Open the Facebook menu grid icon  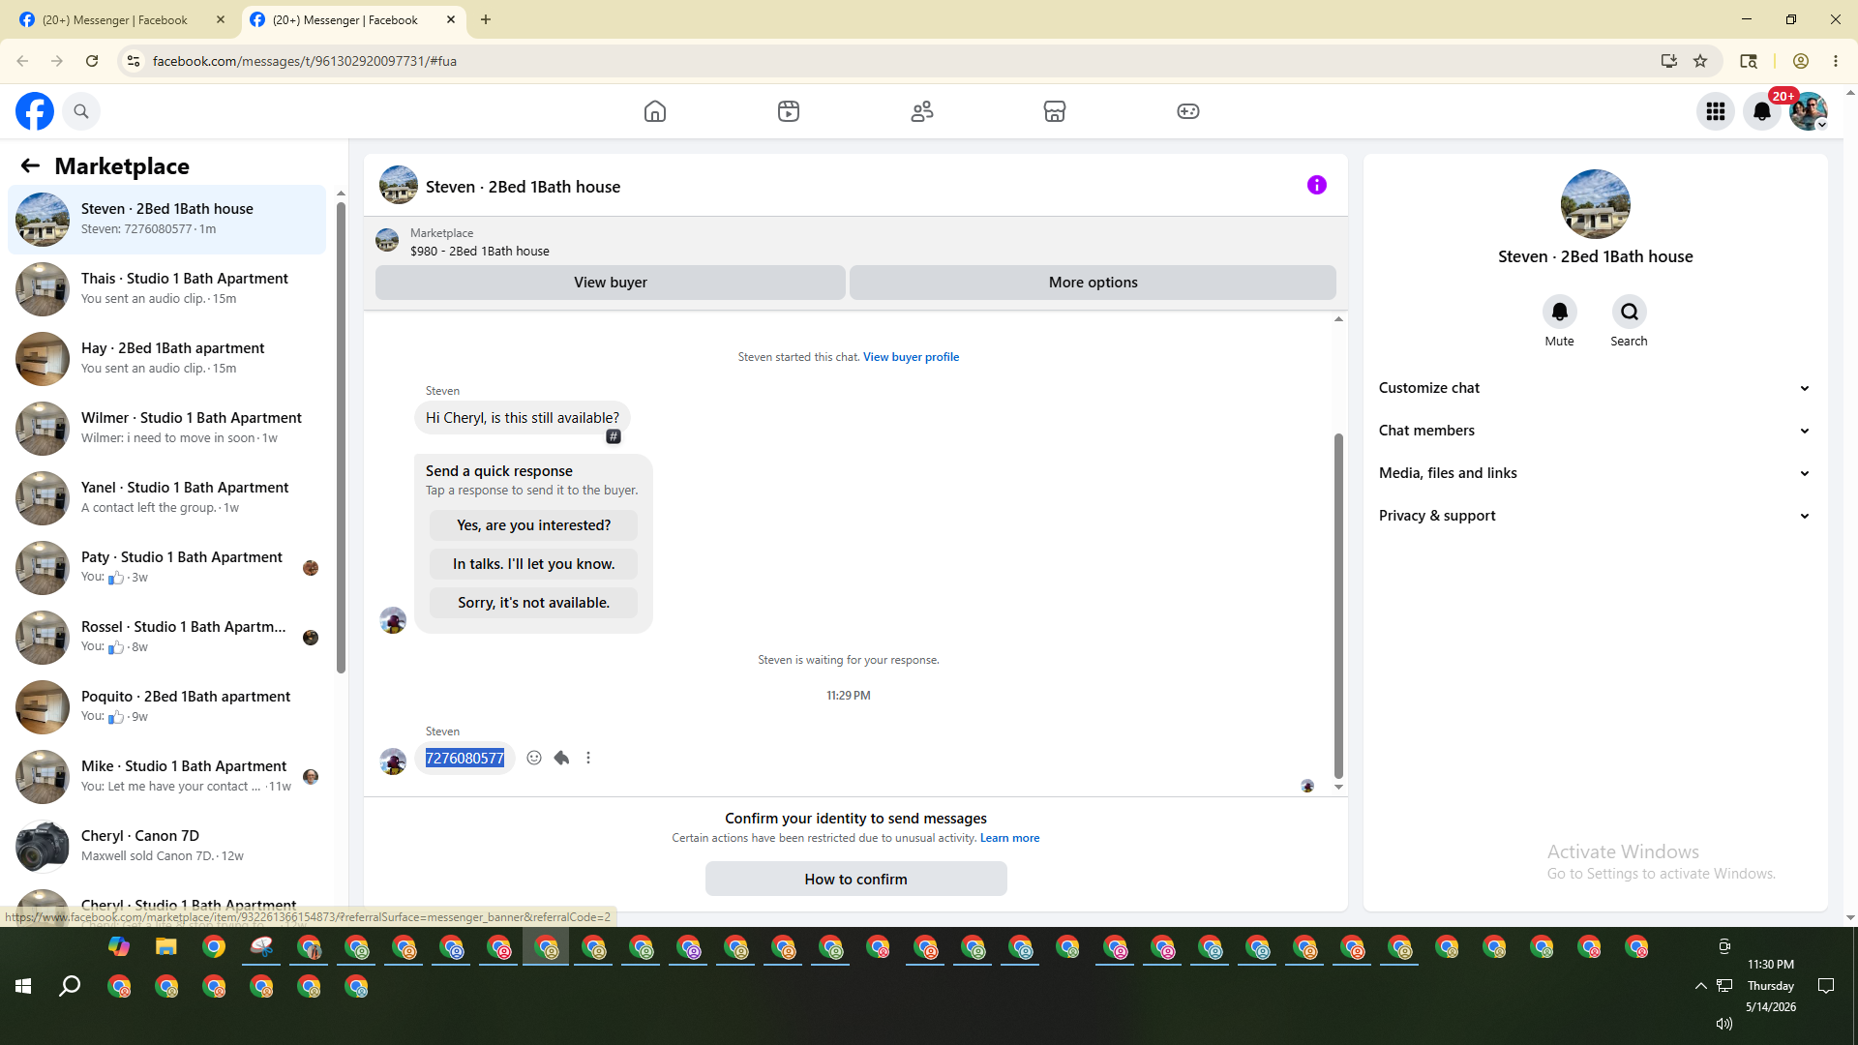(1716, 111)
